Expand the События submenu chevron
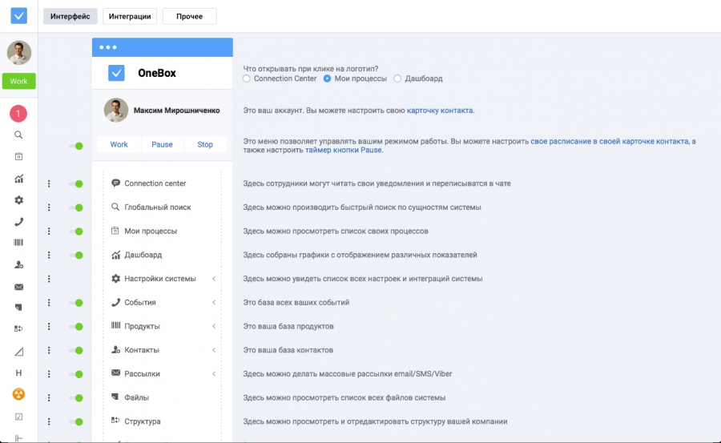Screen dimensions: 721x443 point(214,303)
